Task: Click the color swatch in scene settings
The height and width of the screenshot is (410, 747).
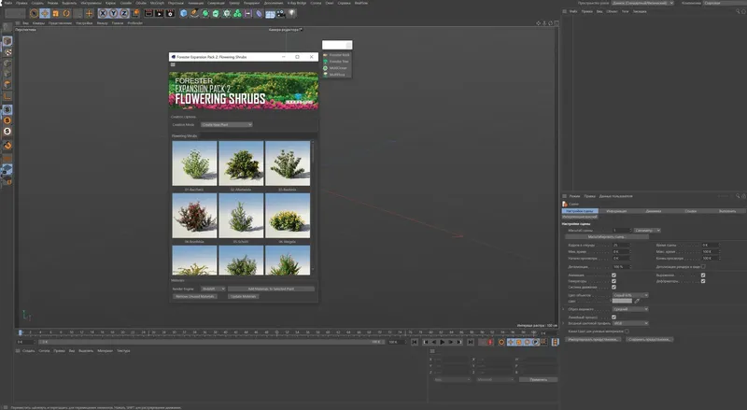Action: coord(623,302)
